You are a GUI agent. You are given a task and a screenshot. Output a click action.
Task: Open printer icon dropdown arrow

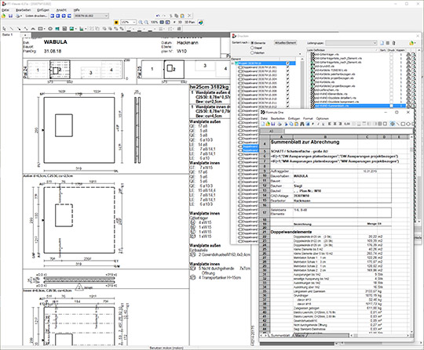(x=21, y=16)
